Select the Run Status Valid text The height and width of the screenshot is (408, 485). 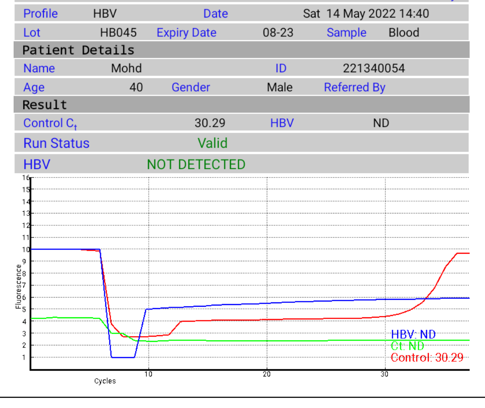tap(212, 143)
